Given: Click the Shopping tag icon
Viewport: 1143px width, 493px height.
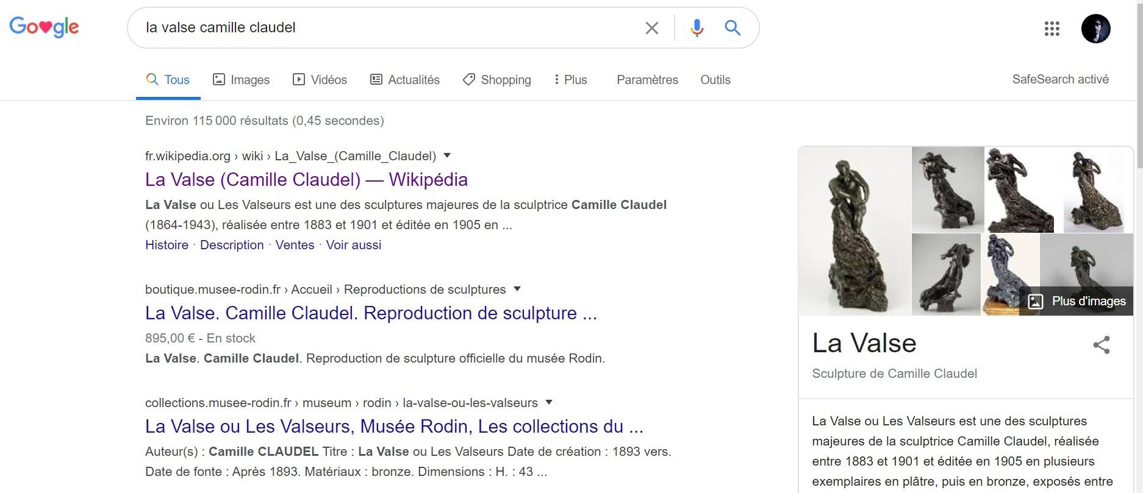Looking at the screenshot, I should click(468, 79).
